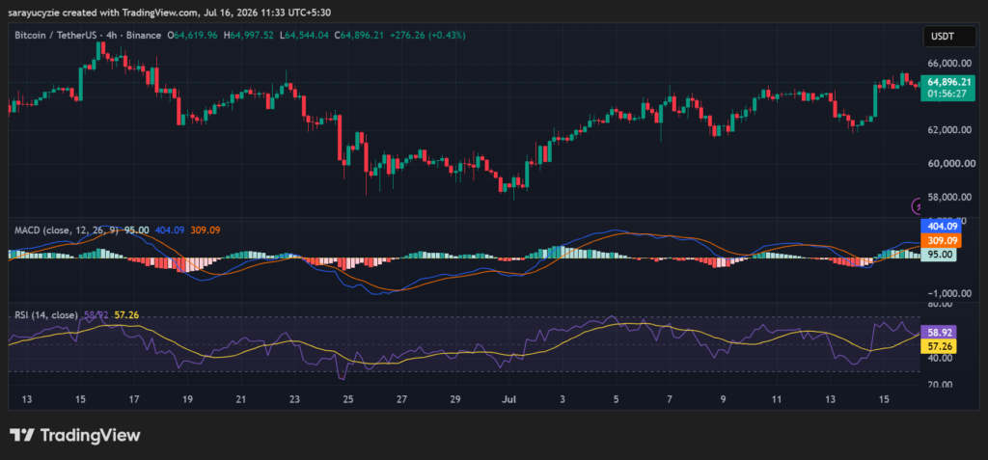Select the Bitcoin / TetherUS chart title

pyautogui.click(x=88, y=36)
